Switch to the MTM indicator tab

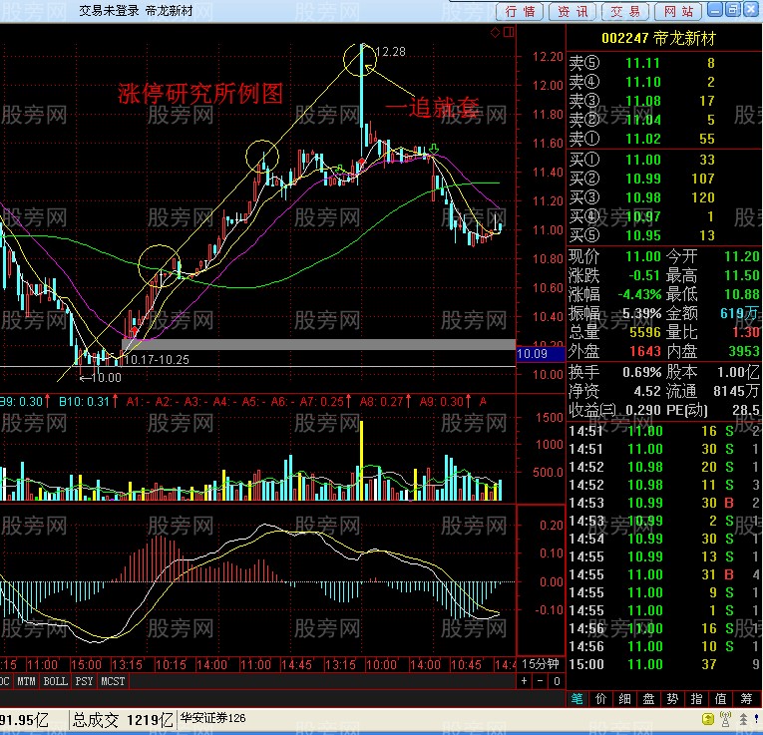[x=26, y=681]
